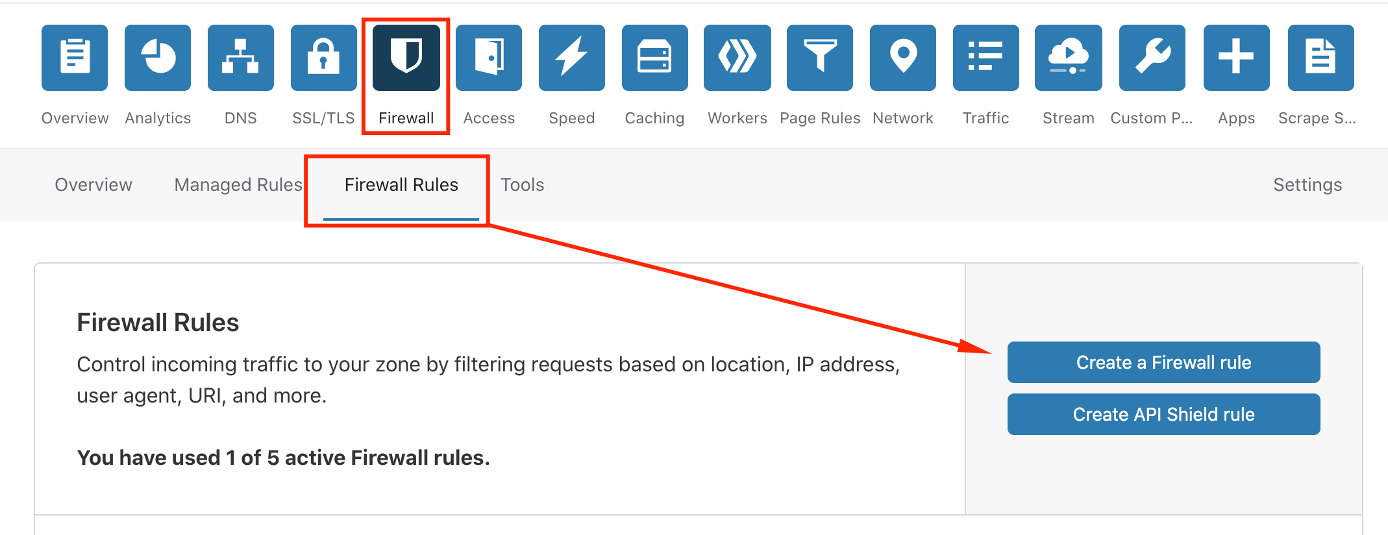Go to Page Rules funnel icon

click(x=820, y=58)
